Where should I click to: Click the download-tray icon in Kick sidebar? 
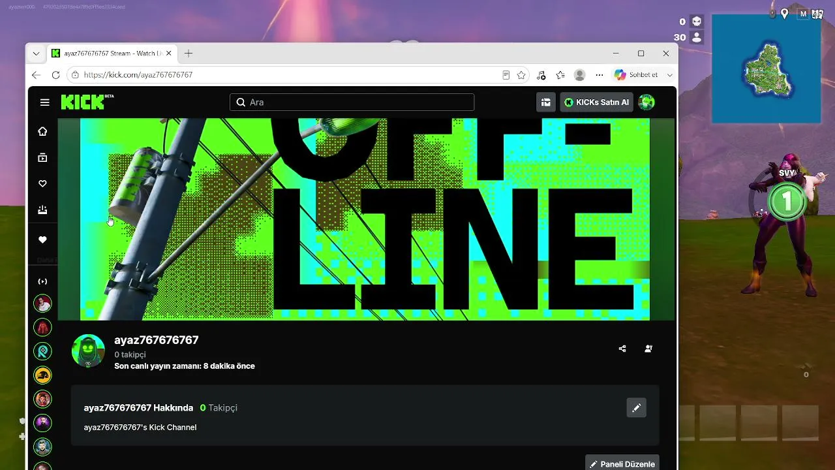point(42,210)
